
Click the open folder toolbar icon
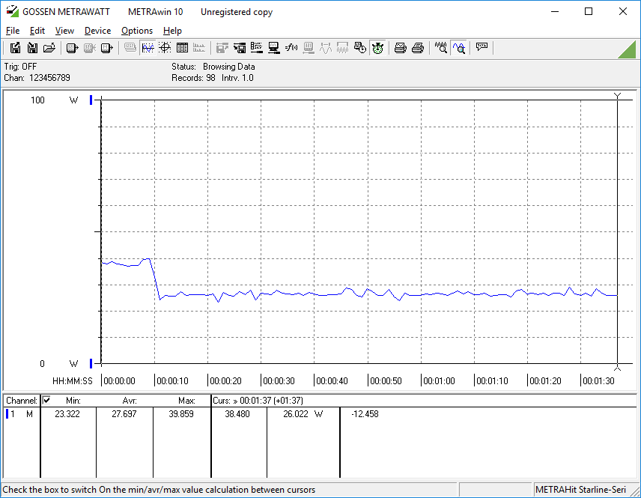click(49, 48)
